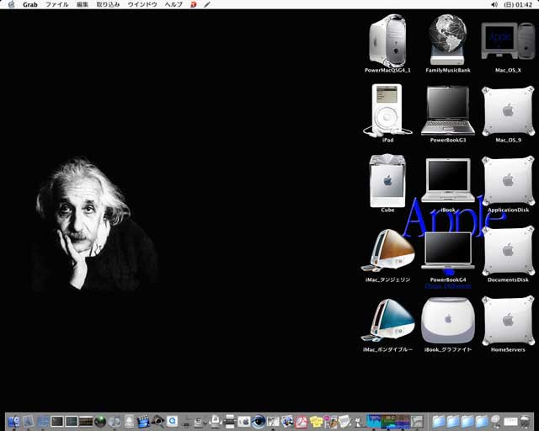Viewport: 539px width, 431px height.
Task: Open QuickTime Player from the Dock
Action: (172, 422)
